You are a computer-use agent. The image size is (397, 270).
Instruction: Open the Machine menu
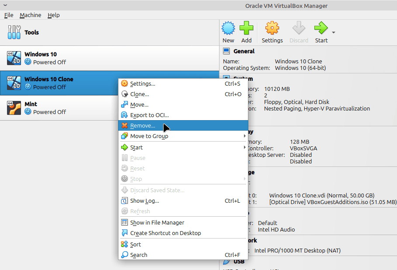tap(30, 15)
